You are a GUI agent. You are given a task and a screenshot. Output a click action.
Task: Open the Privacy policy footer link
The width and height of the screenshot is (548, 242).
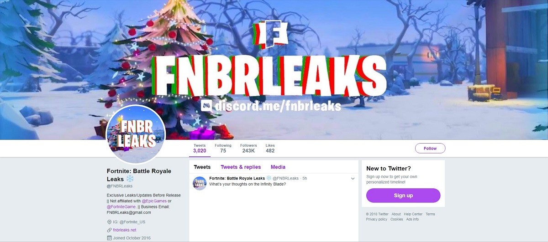[377, 219]
